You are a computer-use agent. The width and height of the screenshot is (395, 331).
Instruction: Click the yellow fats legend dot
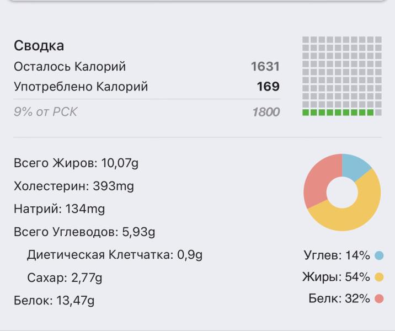(379, 277)
